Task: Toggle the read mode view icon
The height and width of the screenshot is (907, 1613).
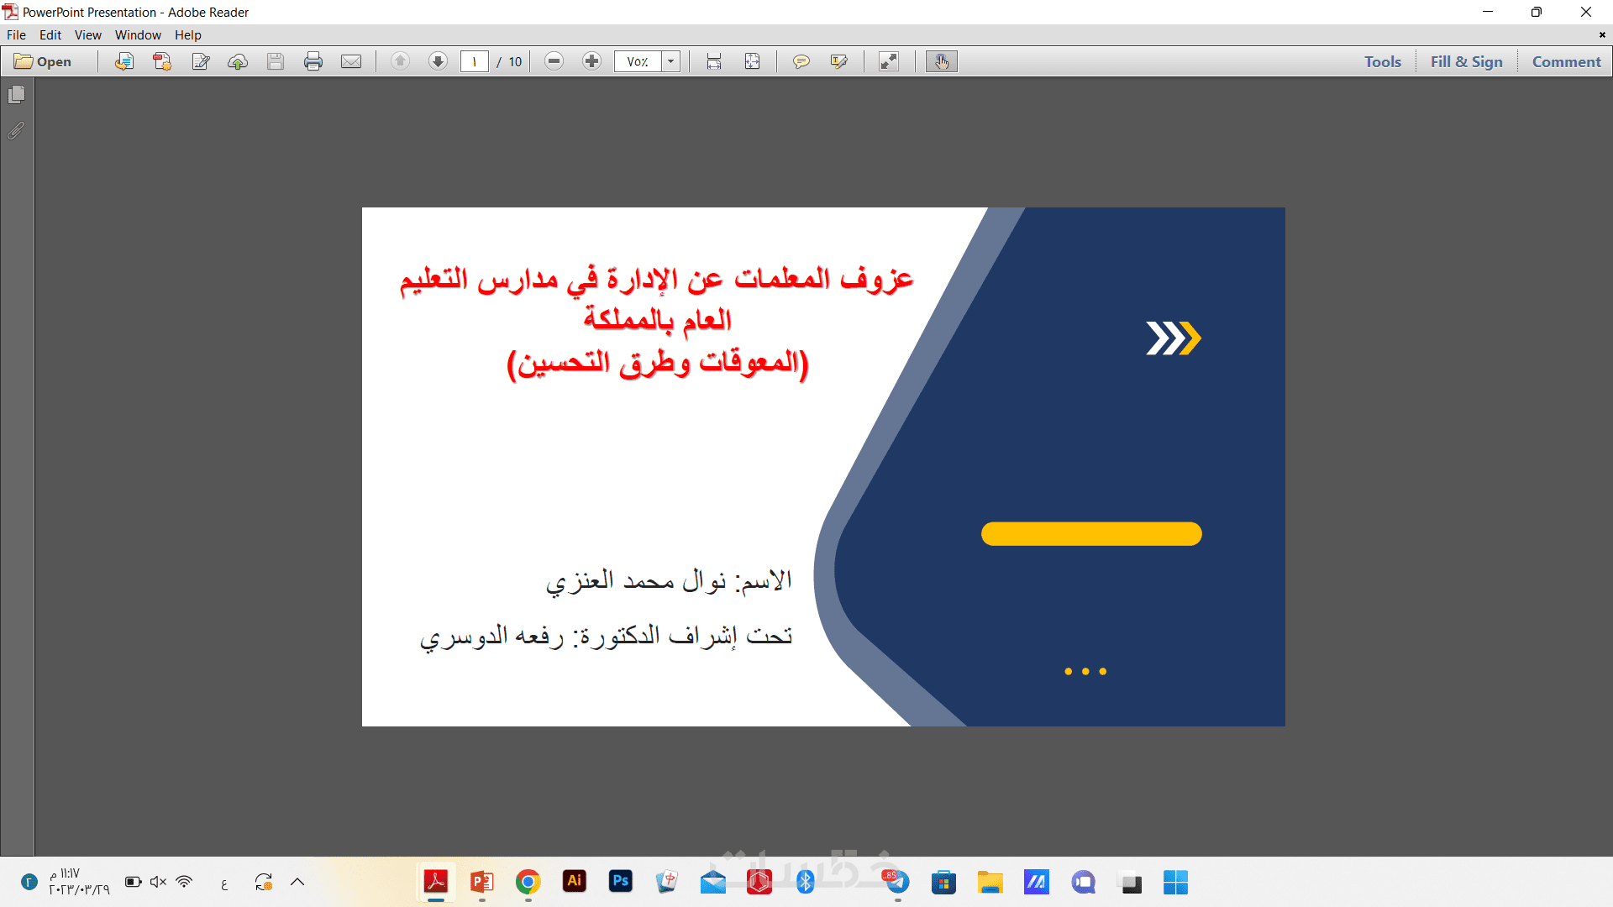Action: (x=889, y=61)
